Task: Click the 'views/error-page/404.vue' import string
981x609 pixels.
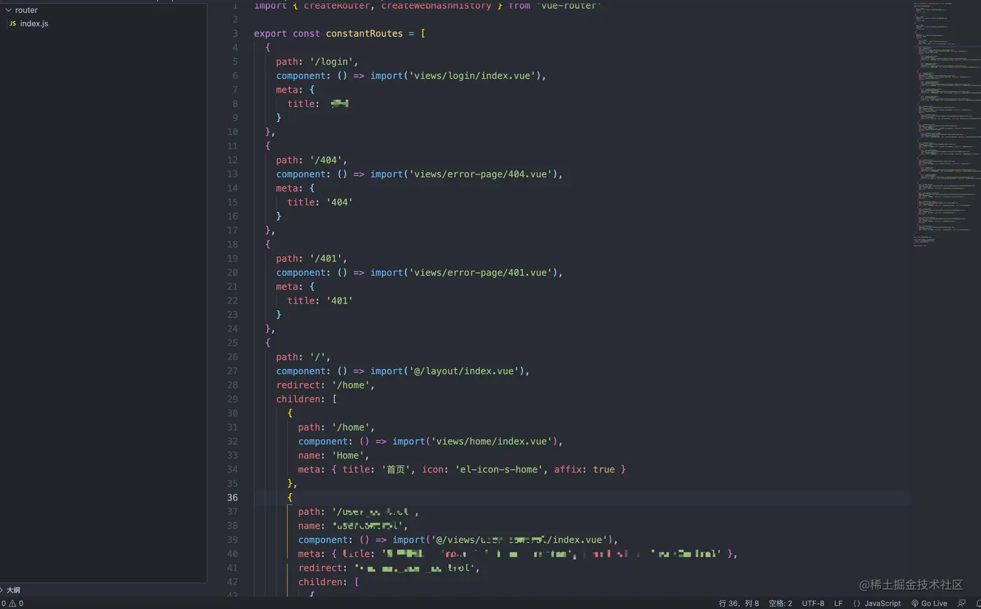Action: click(481, 174)
